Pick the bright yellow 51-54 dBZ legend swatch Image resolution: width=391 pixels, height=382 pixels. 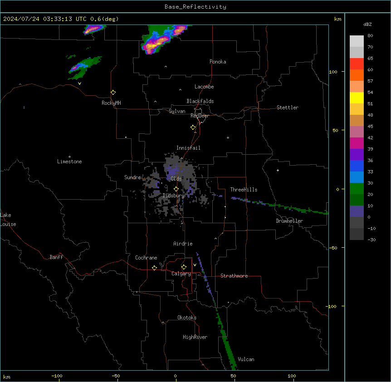coord(357,98)
